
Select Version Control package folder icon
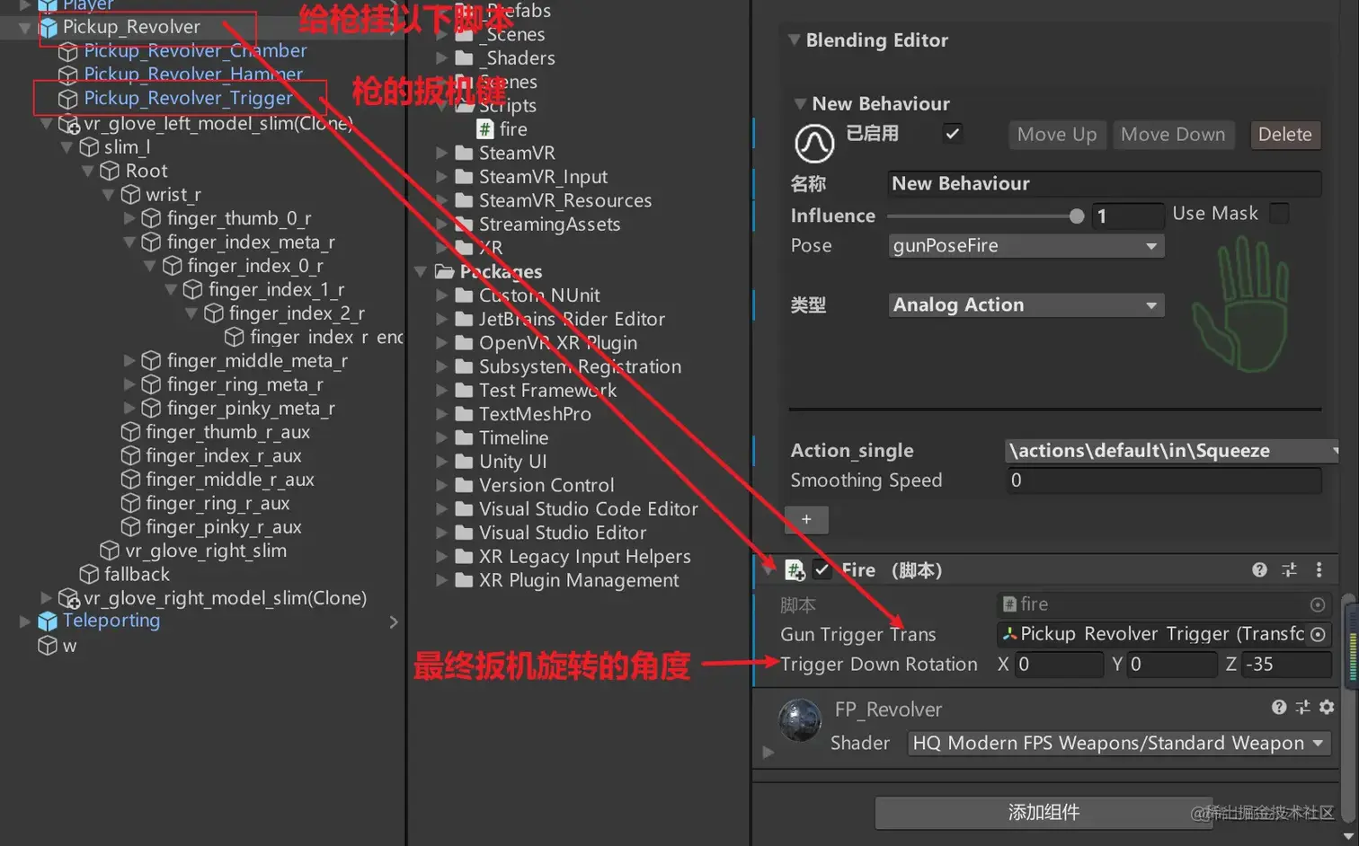(464, 485)
